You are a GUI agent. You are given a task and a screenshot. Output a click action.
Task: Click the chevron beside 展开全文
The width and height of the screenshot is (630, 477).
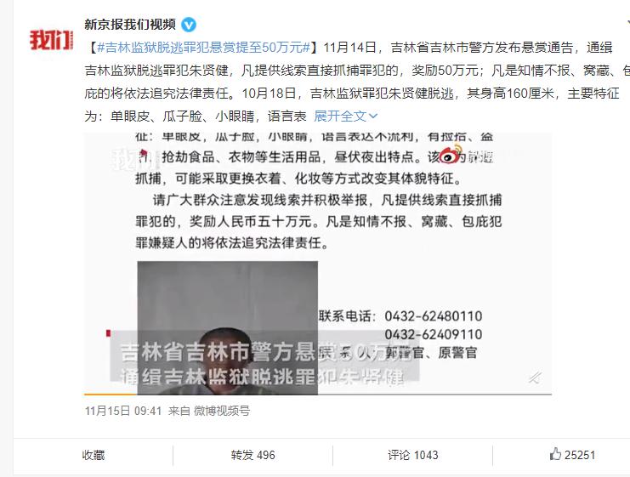click(x=373, y=116)
